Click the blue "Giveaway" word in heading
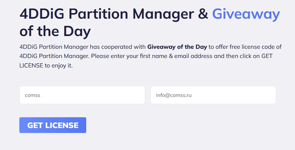This screenshot has height=150, width=295. coord(246,14)
